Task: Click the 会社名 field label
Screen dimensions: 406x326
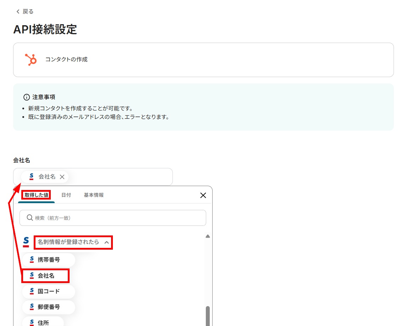Action: 22,161
